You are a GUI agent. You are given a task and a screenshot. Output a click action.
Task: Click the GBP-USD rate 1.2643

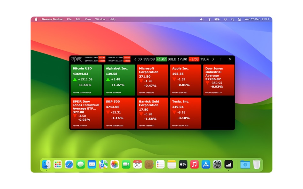pyautogui.click(x=91, y=61)
